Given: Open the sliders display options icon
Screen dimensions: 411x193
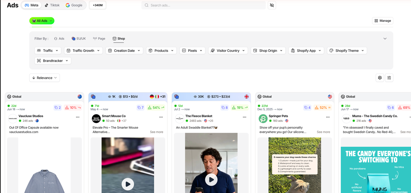Looking at the screenshot, I should [x=389, y=78].
